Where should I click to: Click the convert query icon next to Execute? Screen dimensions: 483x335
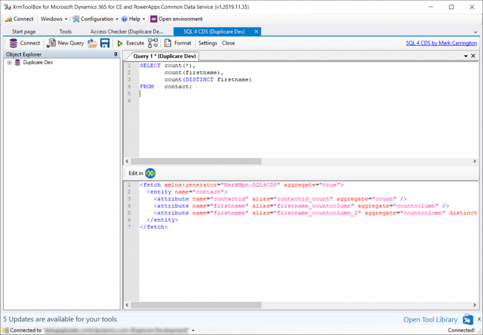[x=153, y=43]
